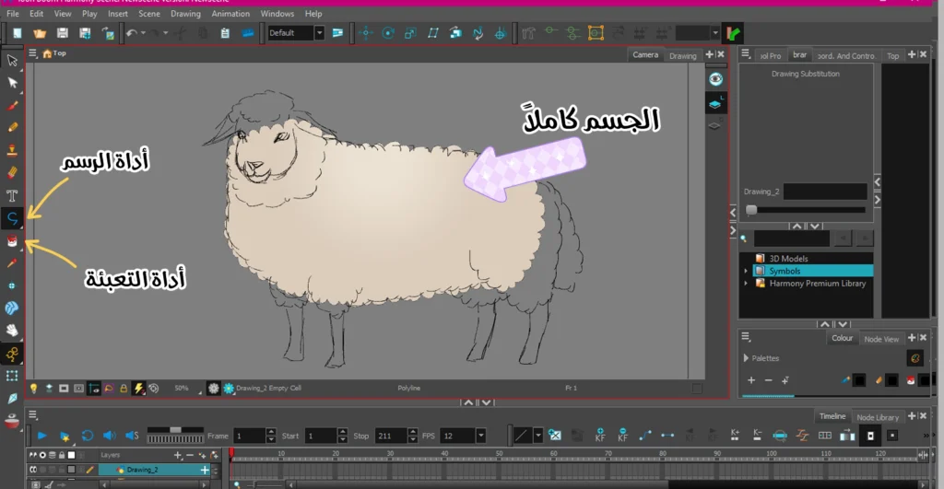Click the Undo arrow

(131, 33)
